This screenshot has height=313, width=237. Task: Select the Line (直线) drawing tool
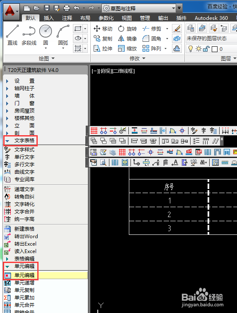pos(12,35)
